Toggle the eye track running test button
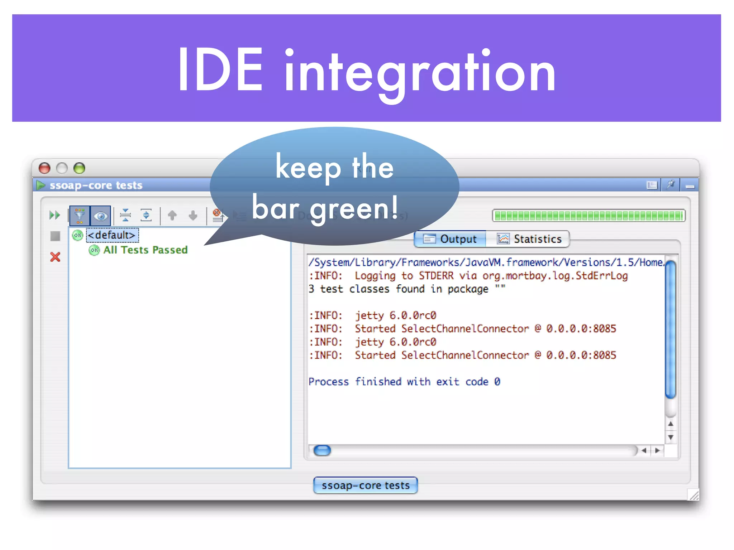The height and width of the screenshot is (550, 734). [x=100, y=216]
